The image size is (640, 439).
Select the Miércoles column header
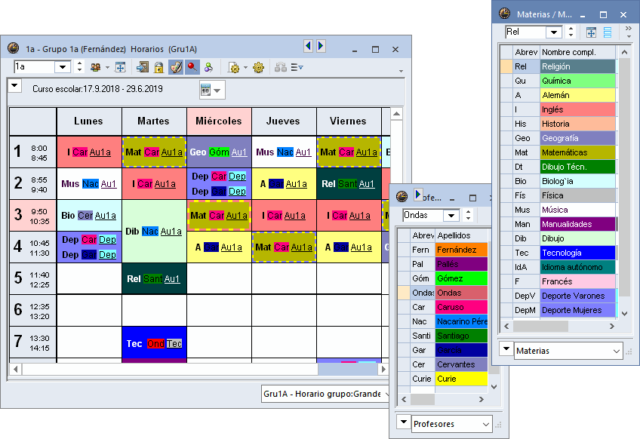219,121
